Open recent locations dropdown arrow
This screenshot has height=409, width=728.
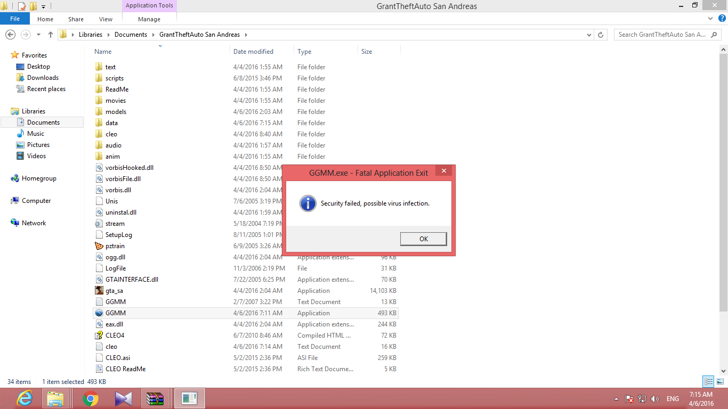38,35
